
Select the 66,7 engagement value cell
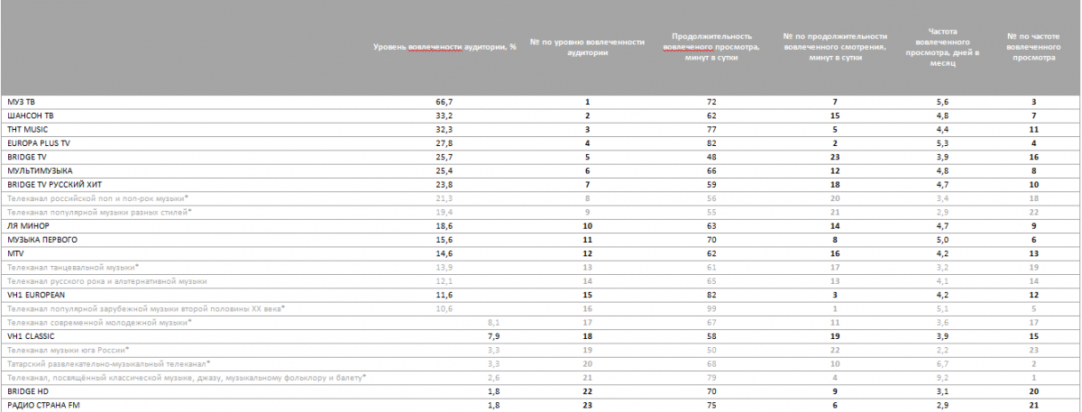444,103
